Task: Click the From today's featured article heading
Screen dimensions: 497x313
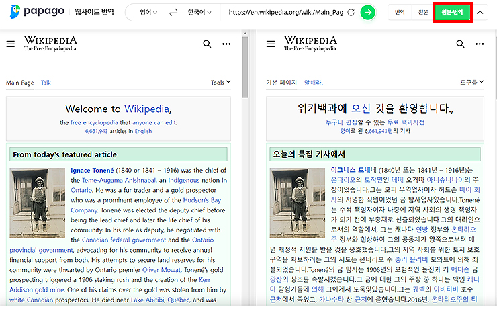Action: (x=64, y=154)
